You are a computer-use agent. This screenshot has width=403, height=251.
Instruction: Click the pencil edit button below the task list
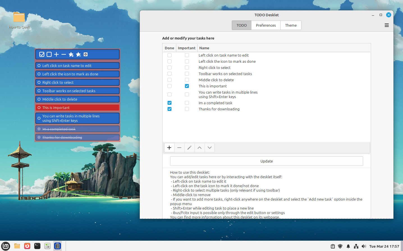click(x=189, y=148)
